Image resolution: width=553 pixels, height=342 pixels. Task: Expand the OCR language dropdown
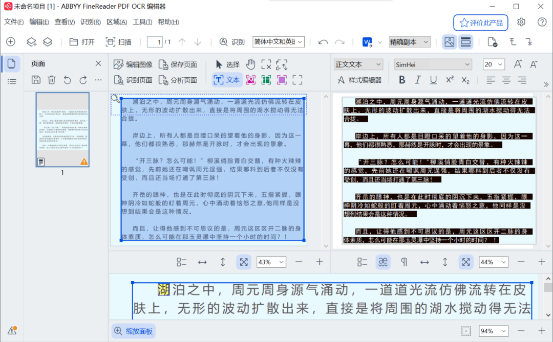tap(278, 42)
